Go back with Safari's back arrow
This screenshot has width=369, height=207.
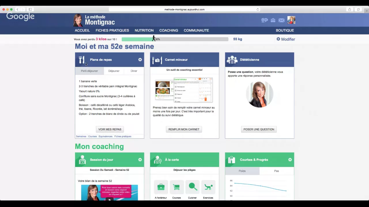click(17, 9)
